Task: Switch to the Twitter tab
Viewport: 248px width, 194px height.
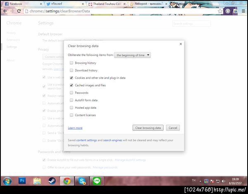Action: 65,4
